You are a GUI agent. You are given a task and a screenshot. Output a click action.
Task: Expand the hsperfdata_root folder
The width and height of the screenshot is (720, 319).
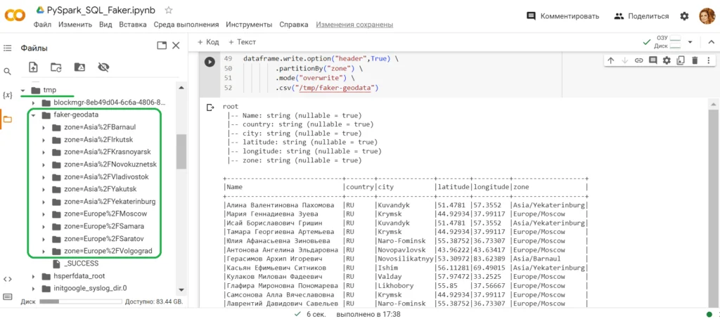pyautogui.click(x=34, y=276)
